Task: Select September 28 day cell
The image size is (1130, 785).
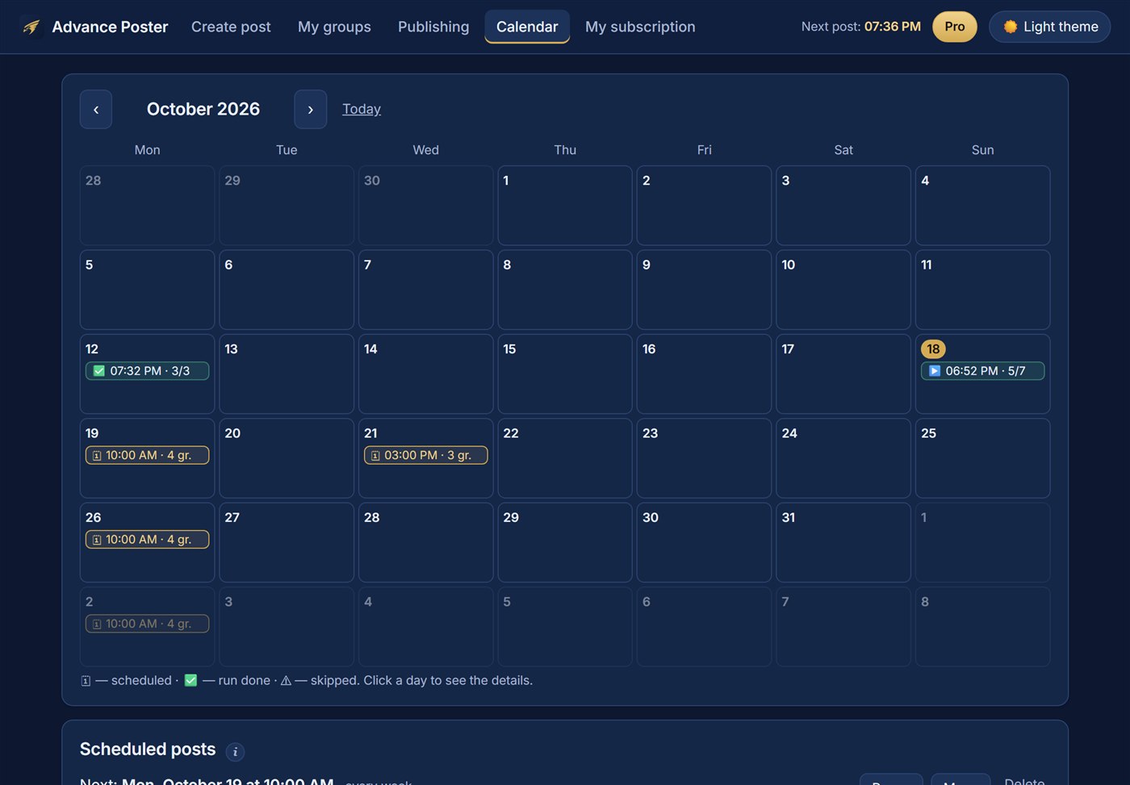Action: pyautogui.click(x=147, y=206)
